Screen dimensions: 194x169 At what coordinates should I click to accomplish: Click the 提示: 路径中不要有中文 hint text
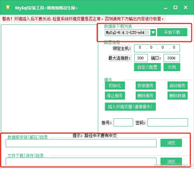94,135
